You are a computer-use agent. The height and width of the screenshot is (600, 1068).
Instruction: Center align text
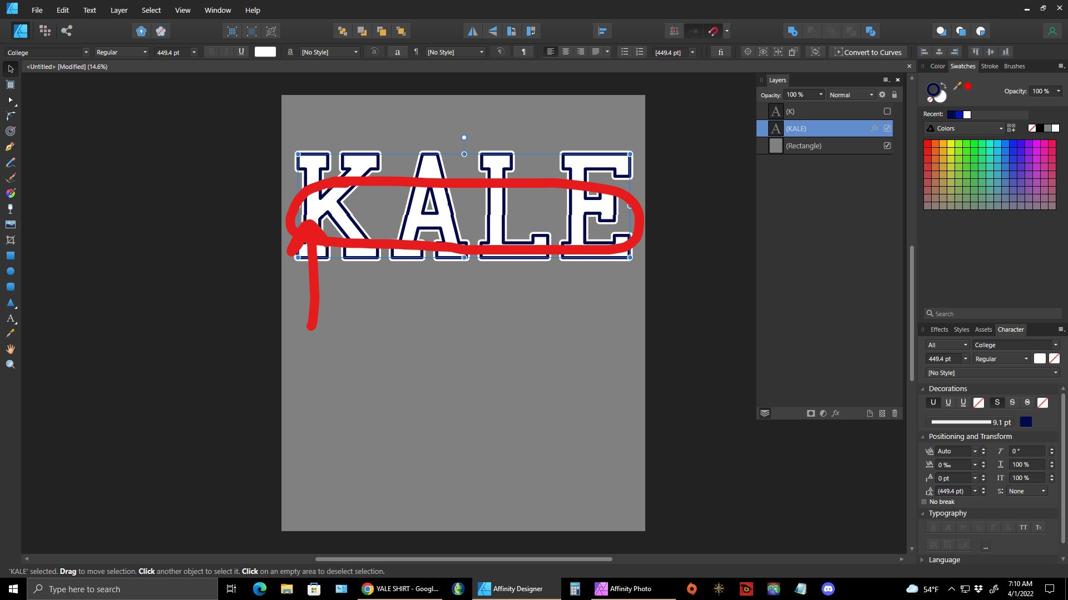click(566, 52)
